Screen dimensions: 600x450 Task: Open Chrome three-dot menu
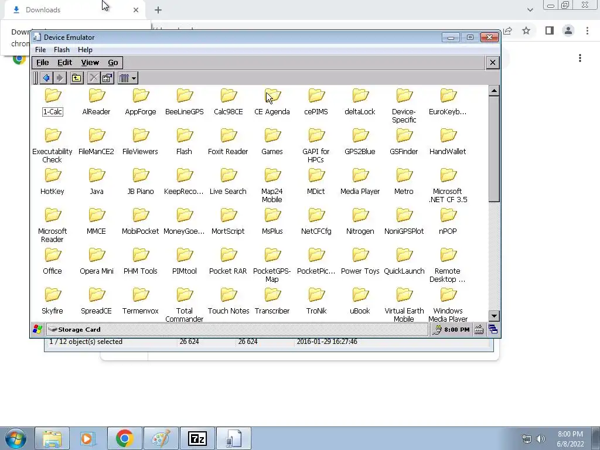click(587, 30)
